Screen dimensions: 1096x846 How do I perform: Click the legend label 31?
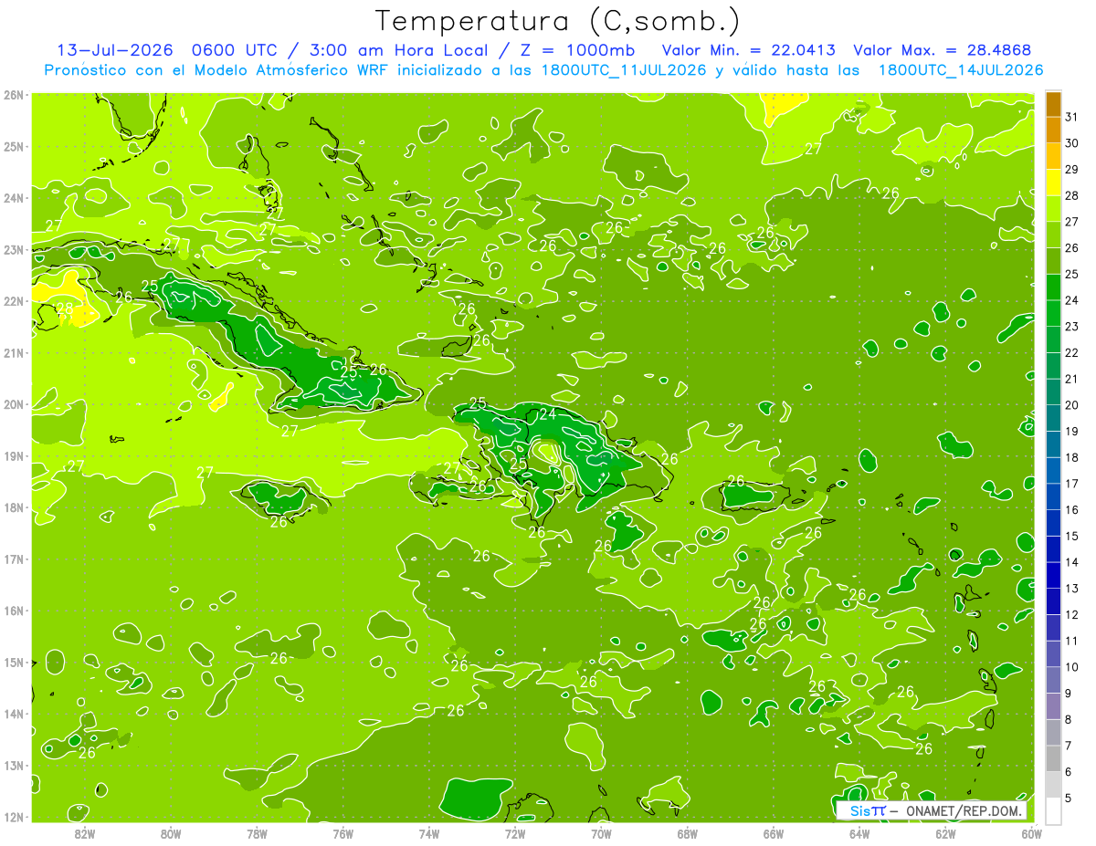[x=1072, y=117]
